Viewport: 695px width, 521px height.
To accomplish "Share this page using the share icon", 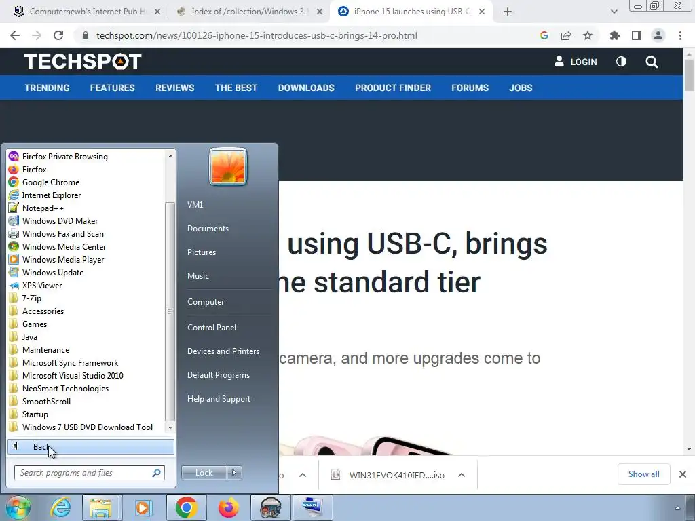I will pyautogui.click(x=566, y=35).
